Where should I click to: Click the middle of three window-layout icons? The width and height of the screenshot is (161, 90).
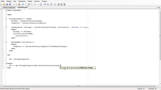(x=61, y=4)
